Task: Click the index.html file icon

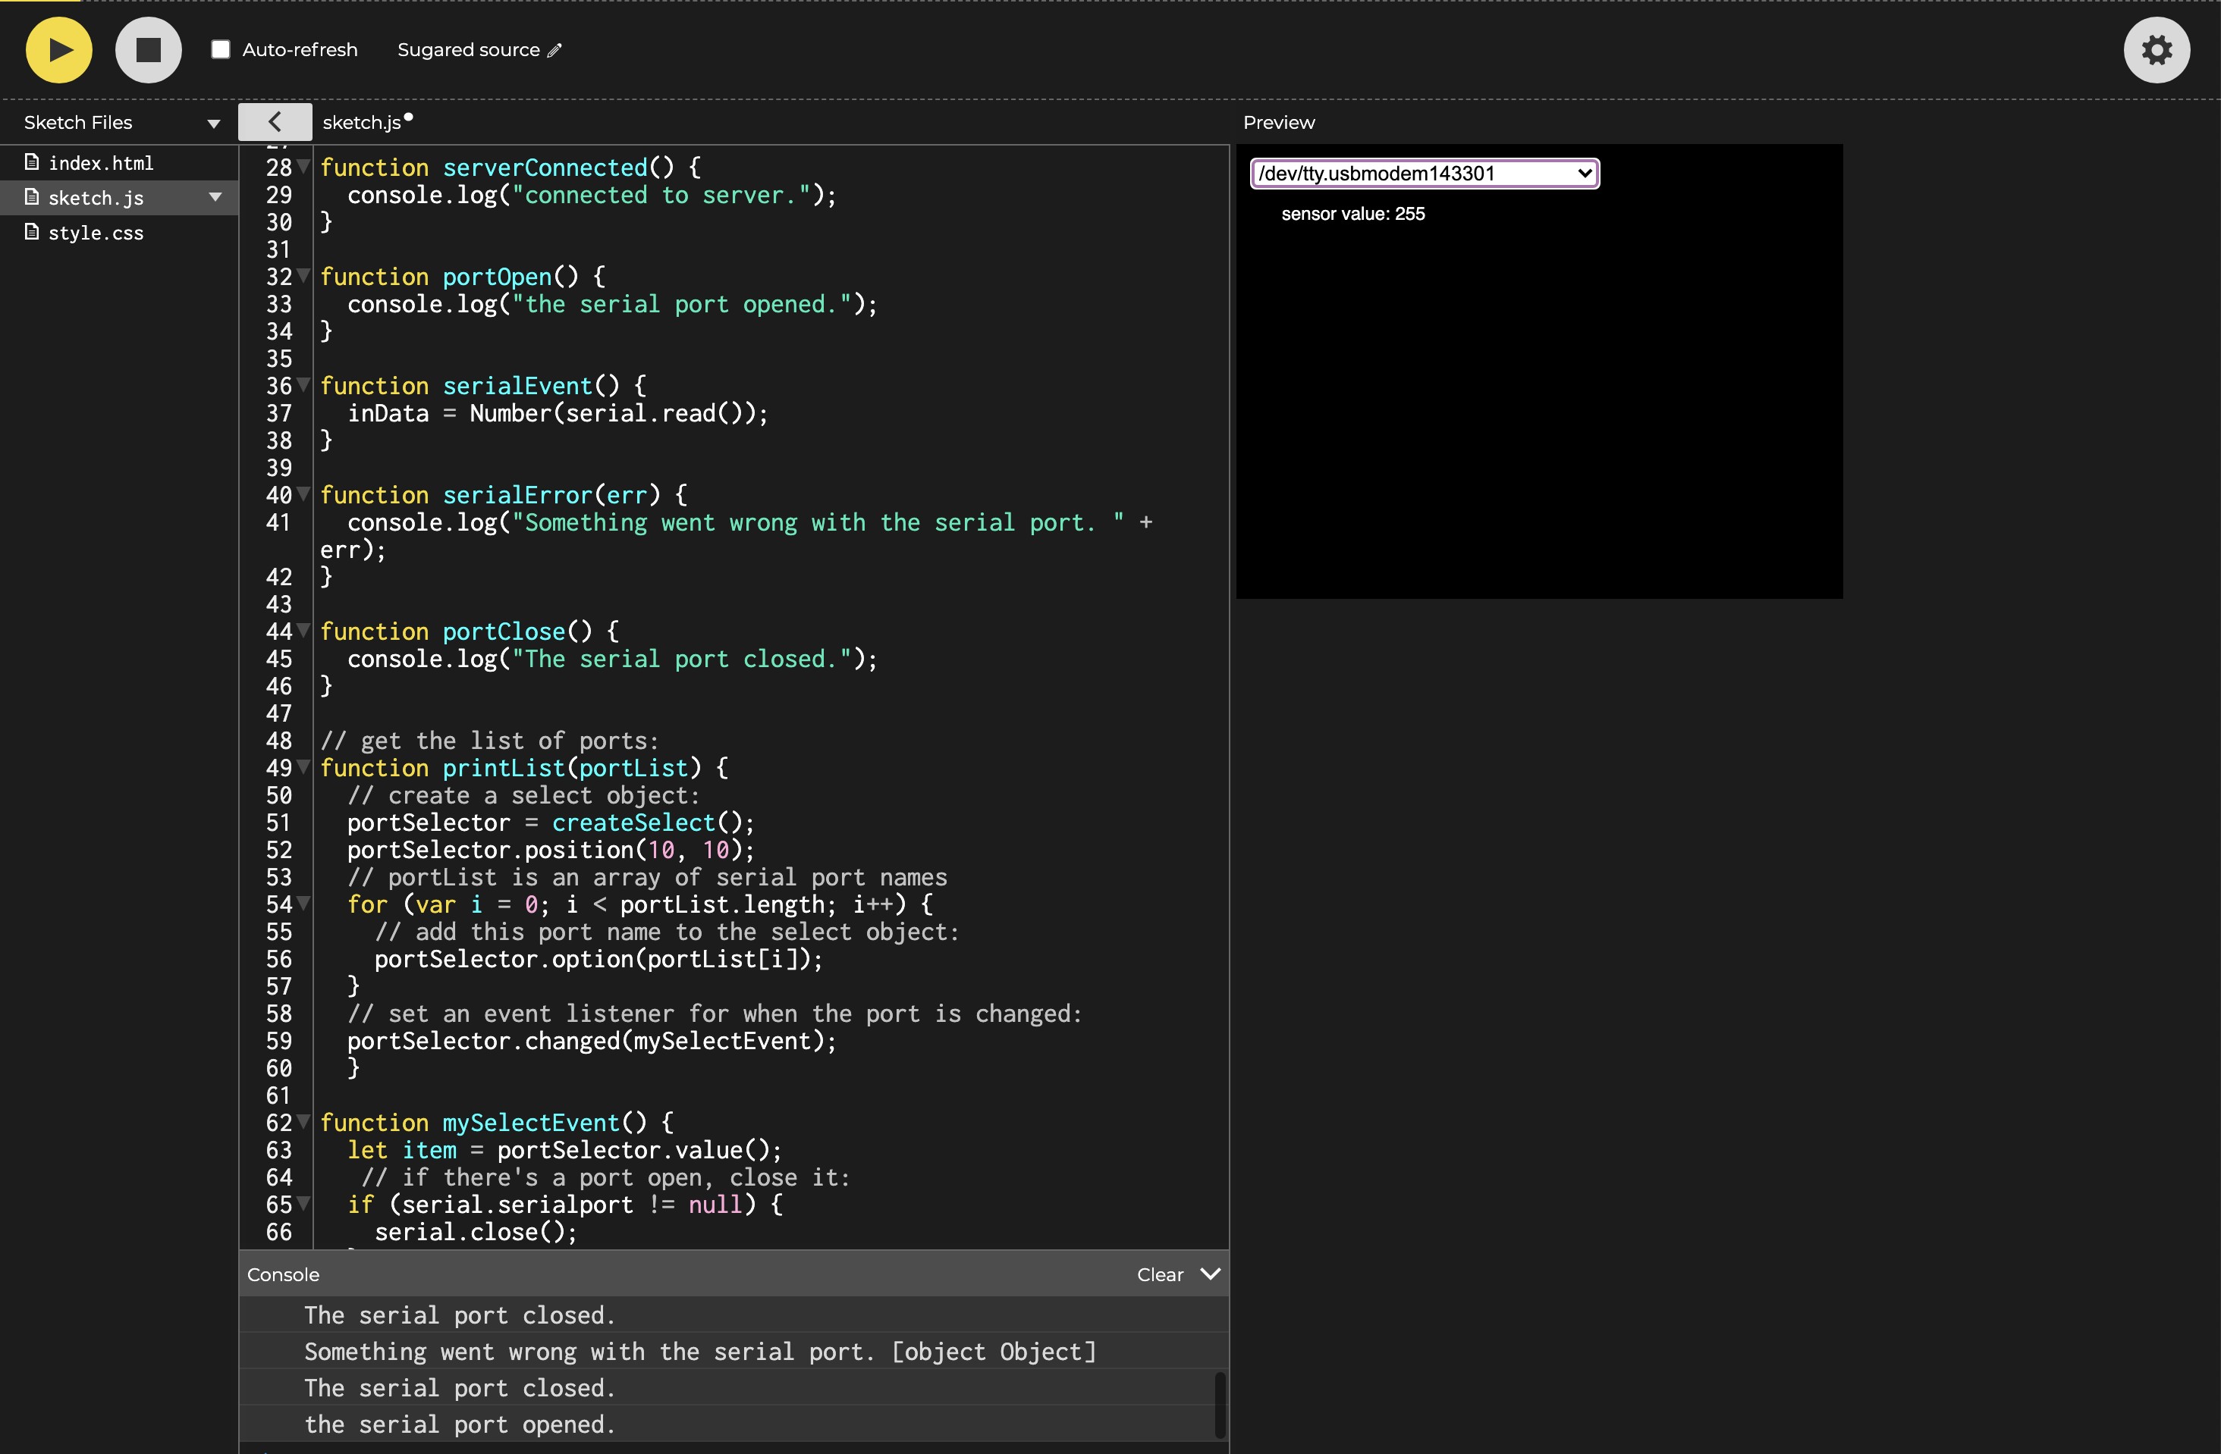Action: pyautogui.click(x=32, y=162)
